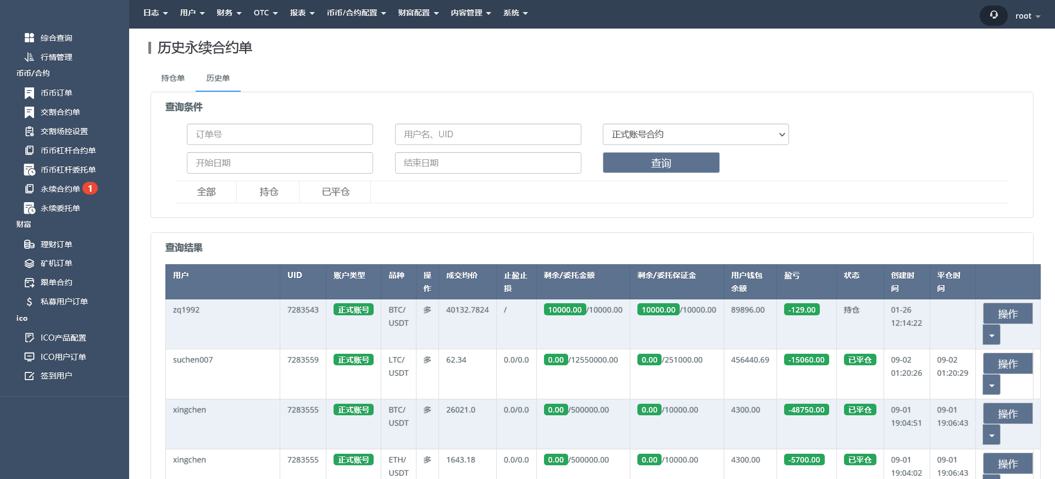Image resolution: width=1055 pixels, height=479 pixels.
Task: Click price value 40132.7824
Action: click(468, 310)
